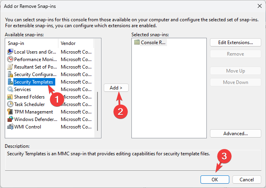Select Security Configura... snap-in name

click(x=35, y=74)
